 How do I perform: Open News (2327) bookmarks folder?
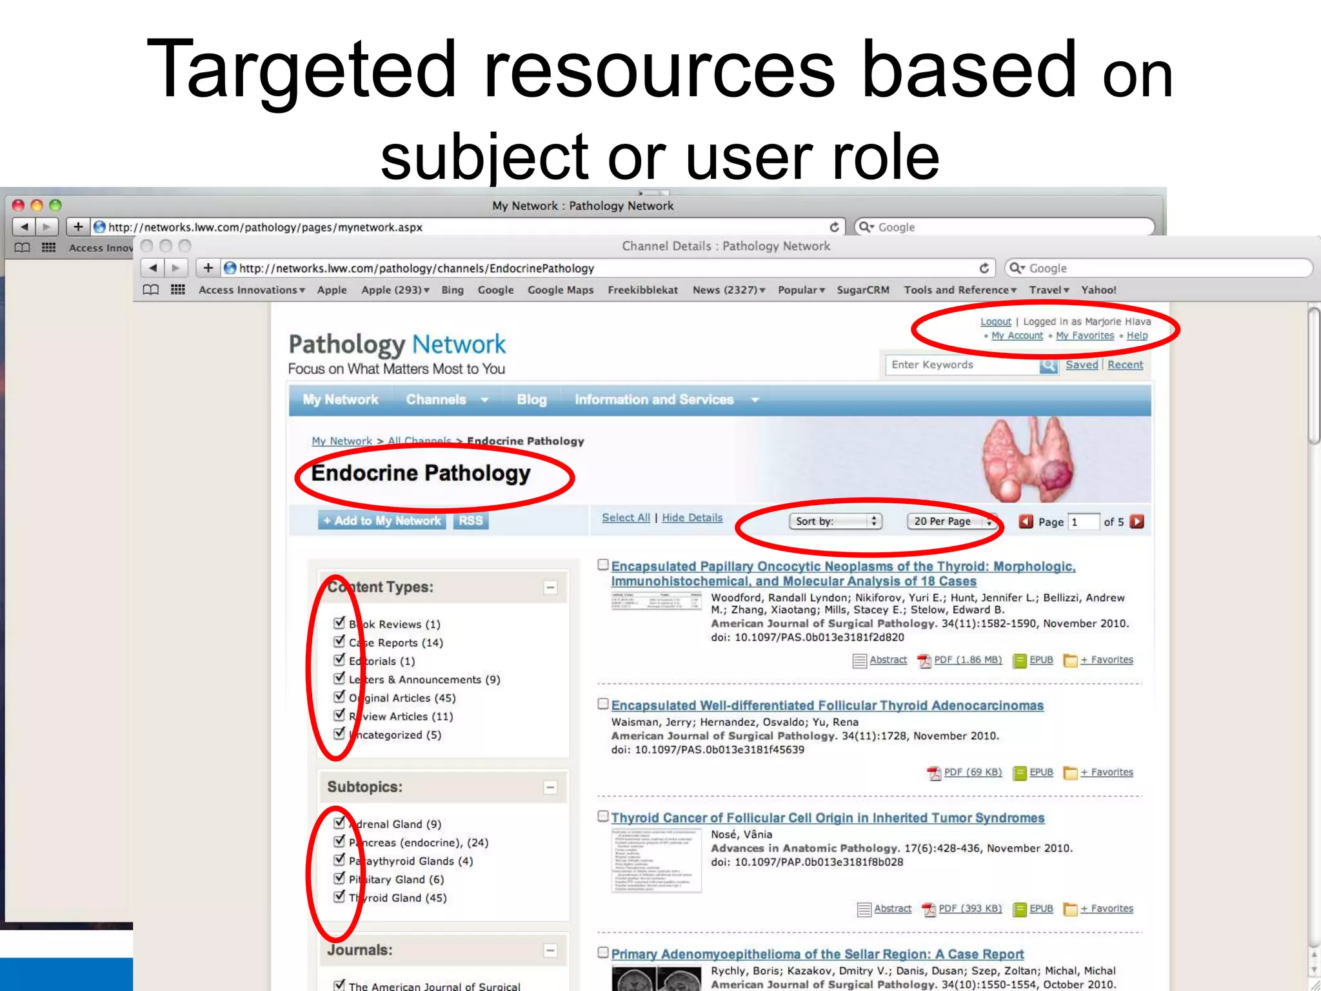point(729,290)
